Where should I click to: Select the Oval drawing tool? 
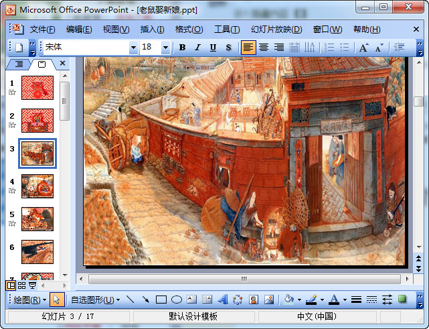[x=177, y=300]
